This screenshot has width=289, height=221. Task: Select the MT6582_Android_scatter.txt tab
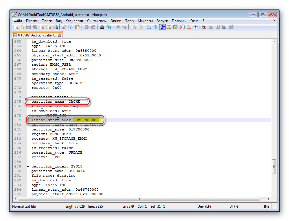pos(37,35)
